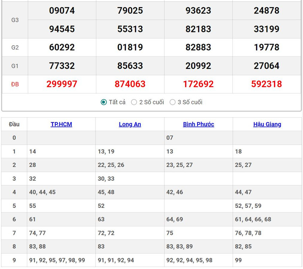
Task: Select the red number 592318
Action: pyautogui.click(x=266, y=84)
